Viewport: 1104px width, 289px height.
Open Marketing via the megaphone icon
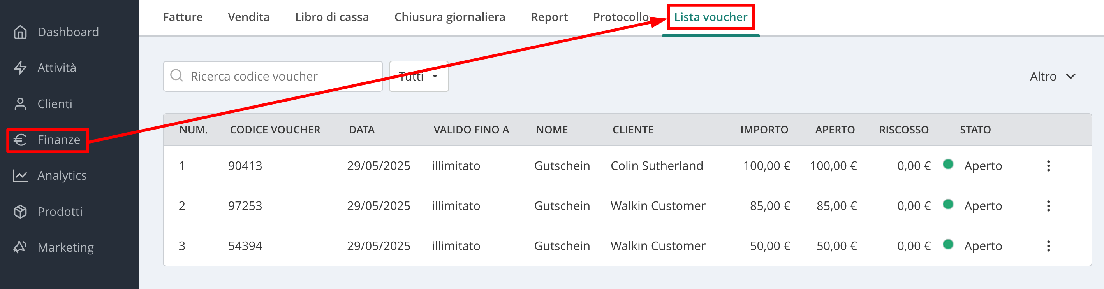tap(20, 247)
